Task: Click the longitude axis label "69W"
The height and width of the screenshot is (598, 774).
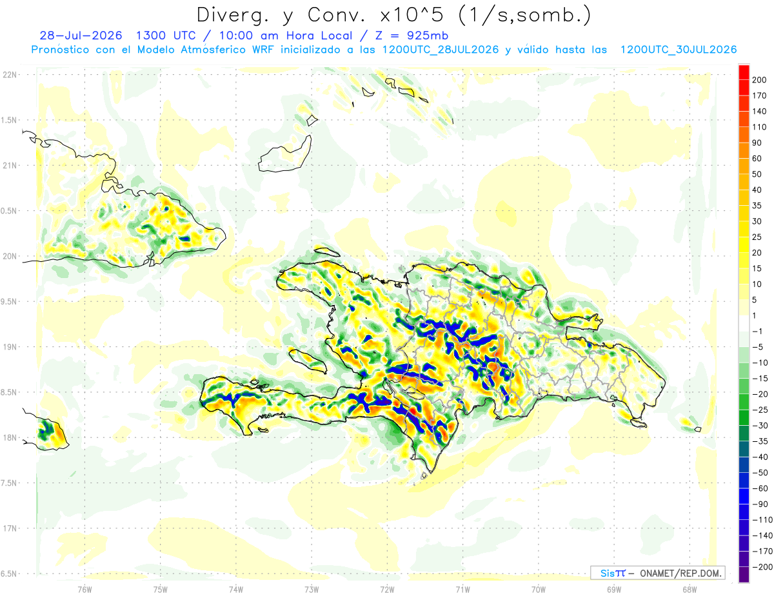Action: tap(614, 588)
